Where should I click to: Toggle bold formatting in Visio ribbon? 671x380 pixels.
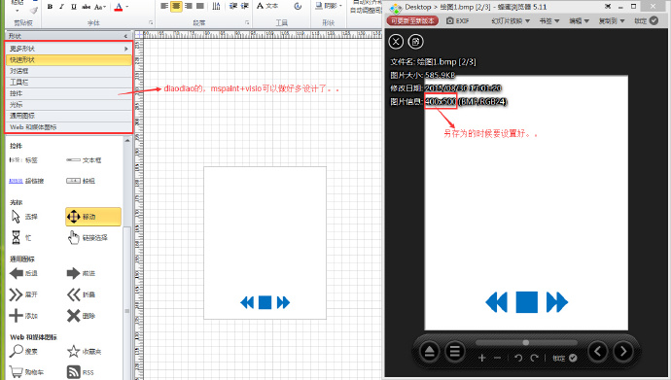point(50,7)
